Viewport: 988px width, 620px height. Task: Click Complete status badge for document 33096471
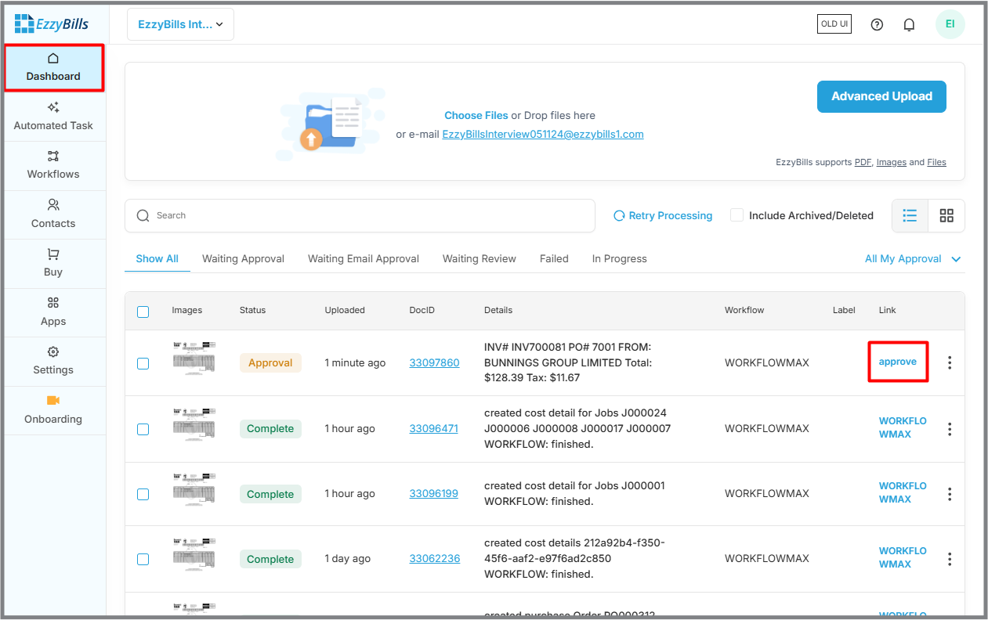(x=270, y=428)
